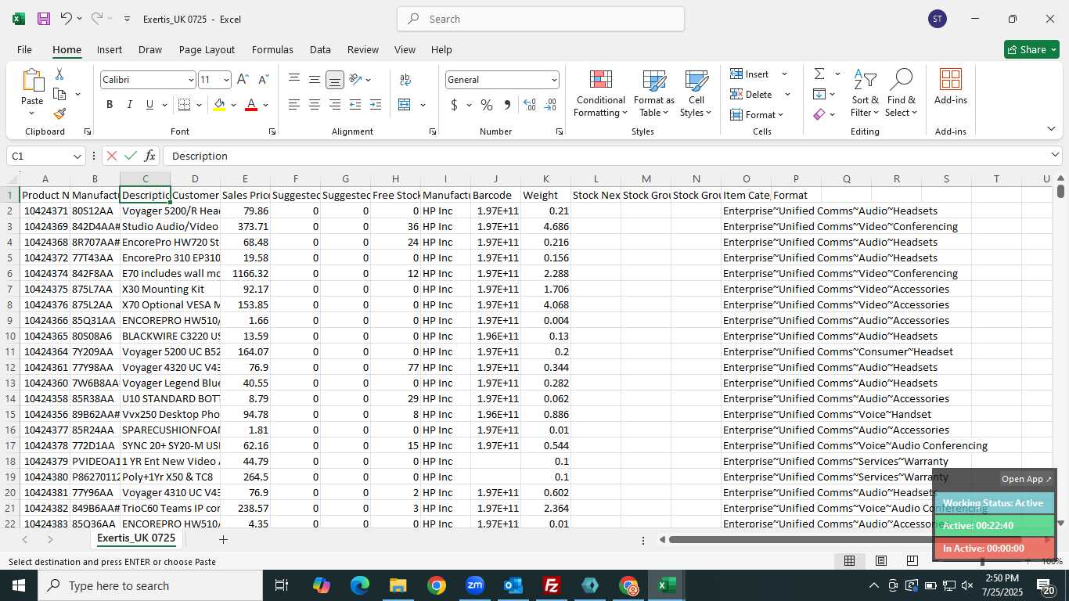Toggle Top Align for cells

click(294, 80)
